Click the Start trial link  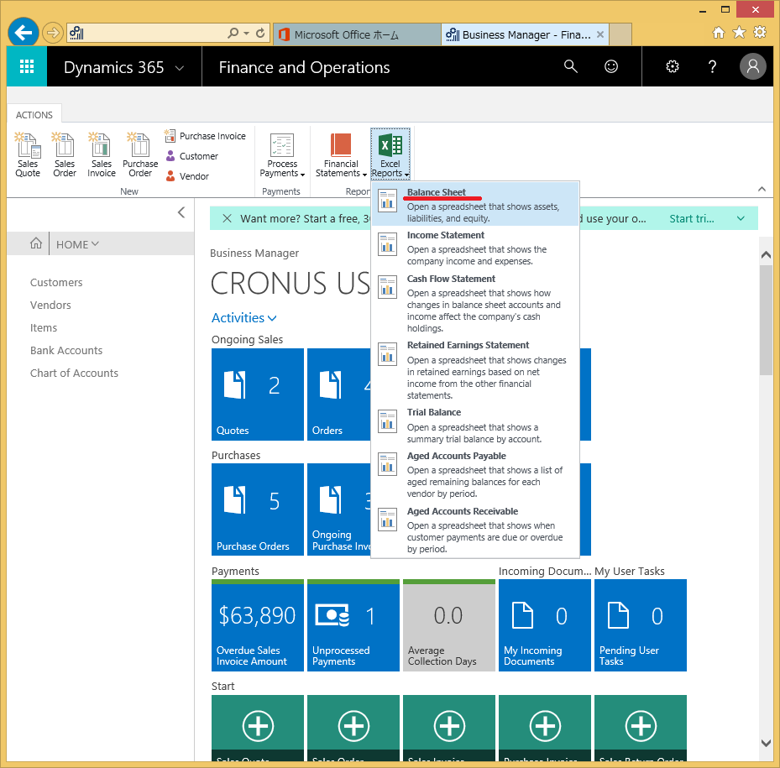tap(692, 219)
